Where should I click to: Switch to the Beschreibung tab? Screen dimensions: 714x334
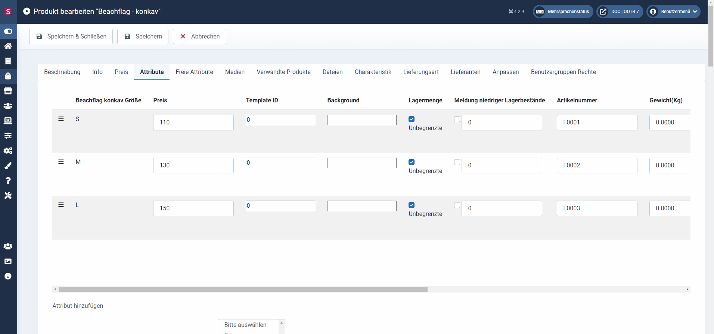62,72
